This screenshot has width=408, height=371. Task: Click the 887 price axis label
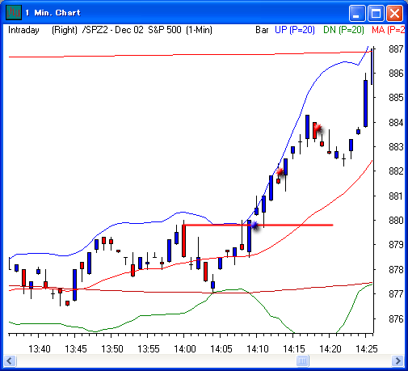[x=396, y=49]
